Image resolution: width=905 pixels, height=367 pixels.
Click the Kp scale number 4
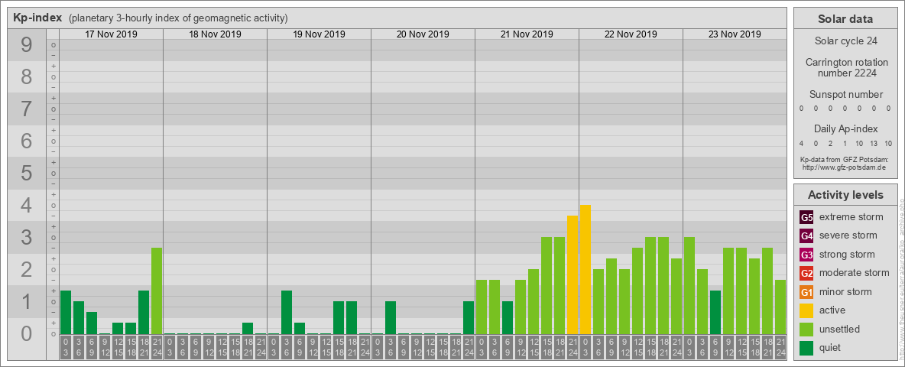tap(27, 206)
